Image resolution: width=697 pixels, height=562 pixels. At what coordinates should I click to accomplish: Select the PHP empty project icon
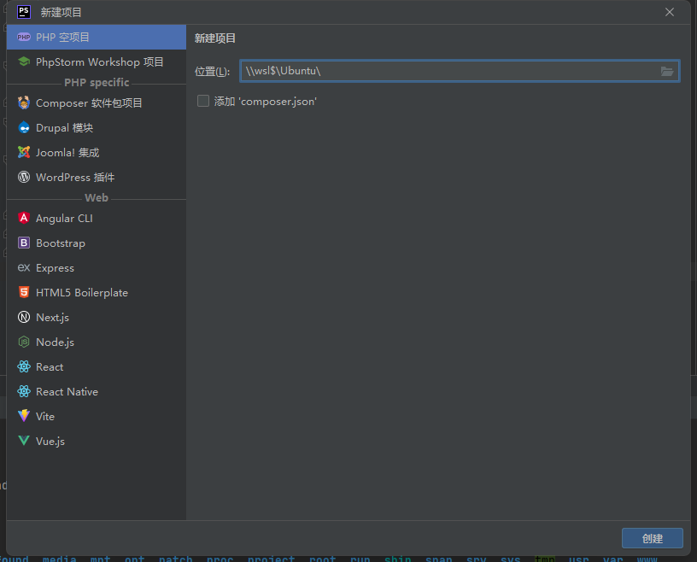tap(24, 38)
